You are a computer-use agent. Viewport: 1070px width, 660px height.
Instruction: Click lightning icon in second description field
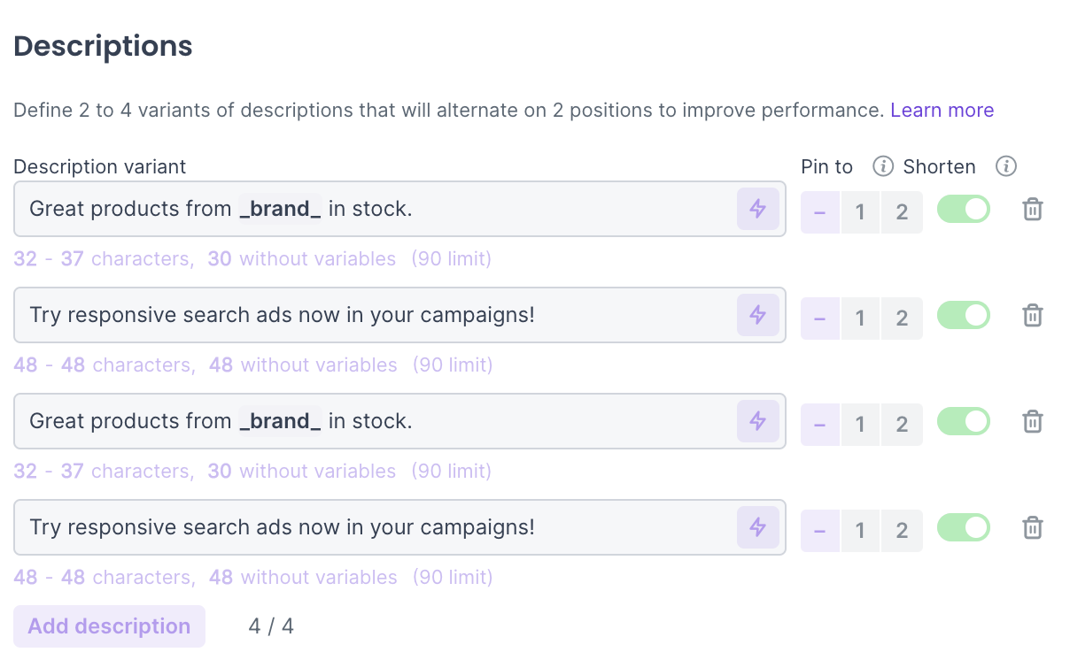[x=757, y=316]
